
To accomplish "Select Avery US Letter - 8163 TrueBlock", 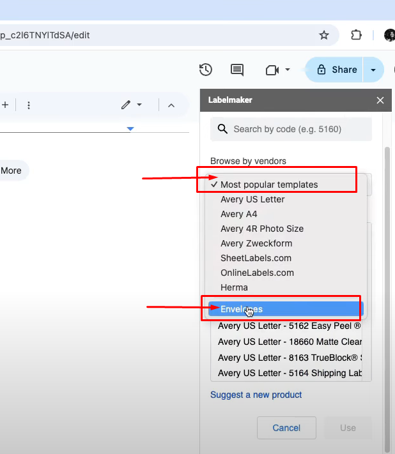I will pos(290,358).
